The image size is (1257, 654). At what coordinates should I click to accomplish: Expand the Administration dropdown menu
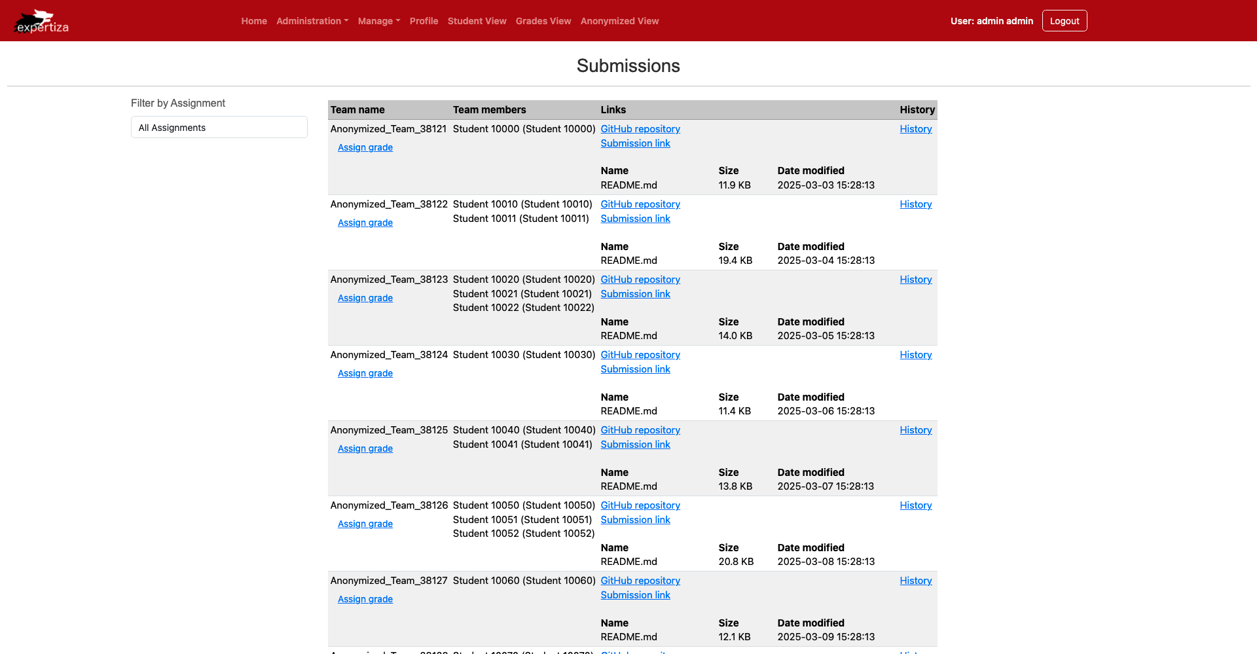pos(312,21)
